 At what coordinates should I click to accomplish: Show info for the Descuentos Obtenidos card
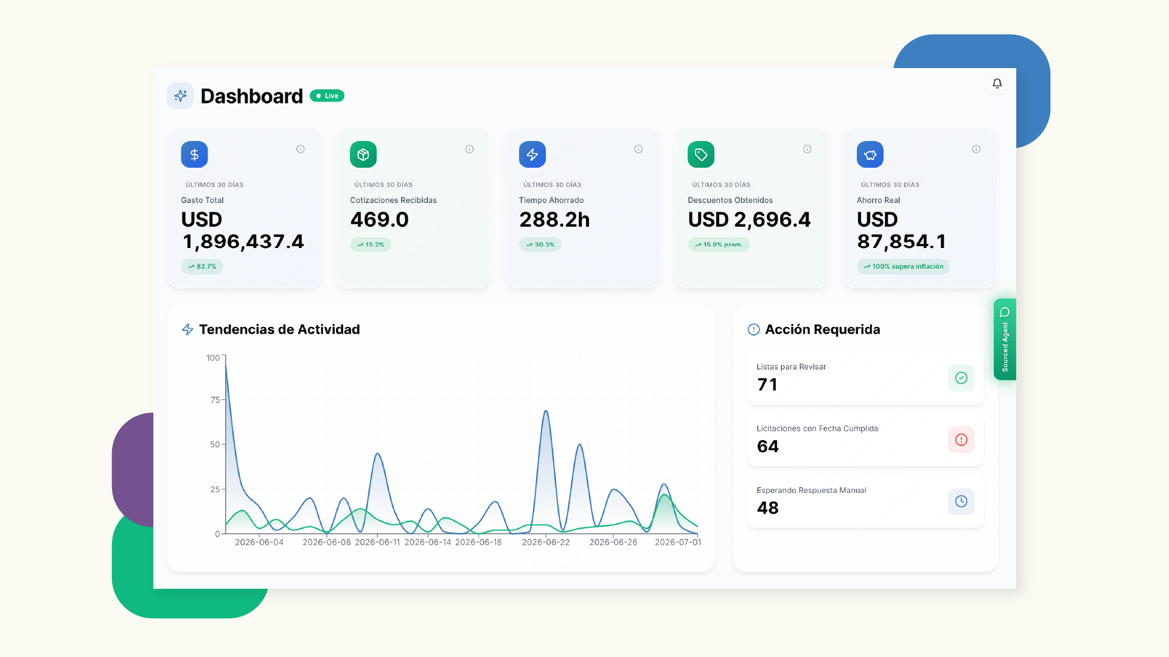pos(808,149)
